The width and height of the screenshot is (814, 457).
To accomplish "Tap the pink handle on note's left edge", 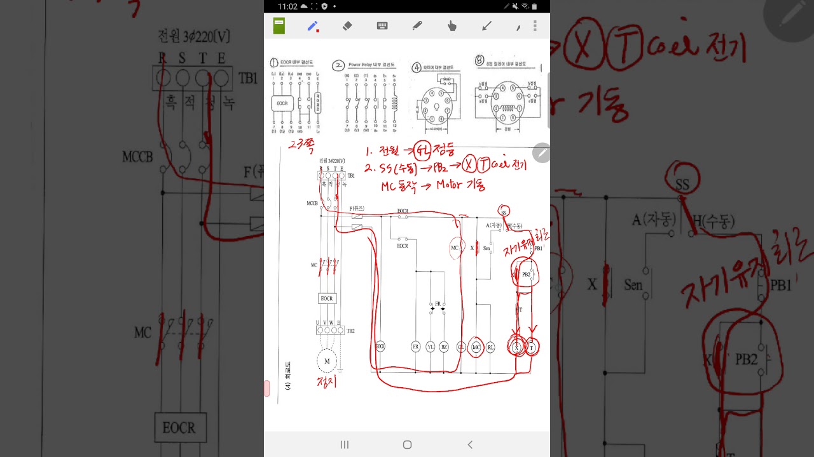I will click(x=267, y=389).
